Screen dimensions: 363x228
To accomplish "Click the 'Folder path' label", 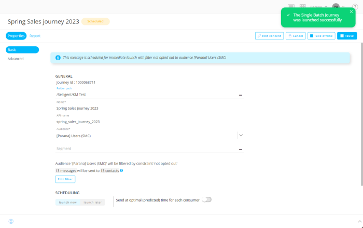I will pos(64,88).
